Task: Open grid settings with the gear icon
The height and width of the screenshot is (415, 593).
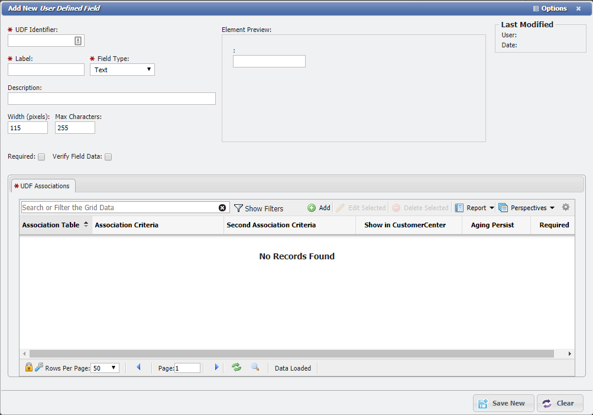Action: pyautogui.click(x=565, y=207)
